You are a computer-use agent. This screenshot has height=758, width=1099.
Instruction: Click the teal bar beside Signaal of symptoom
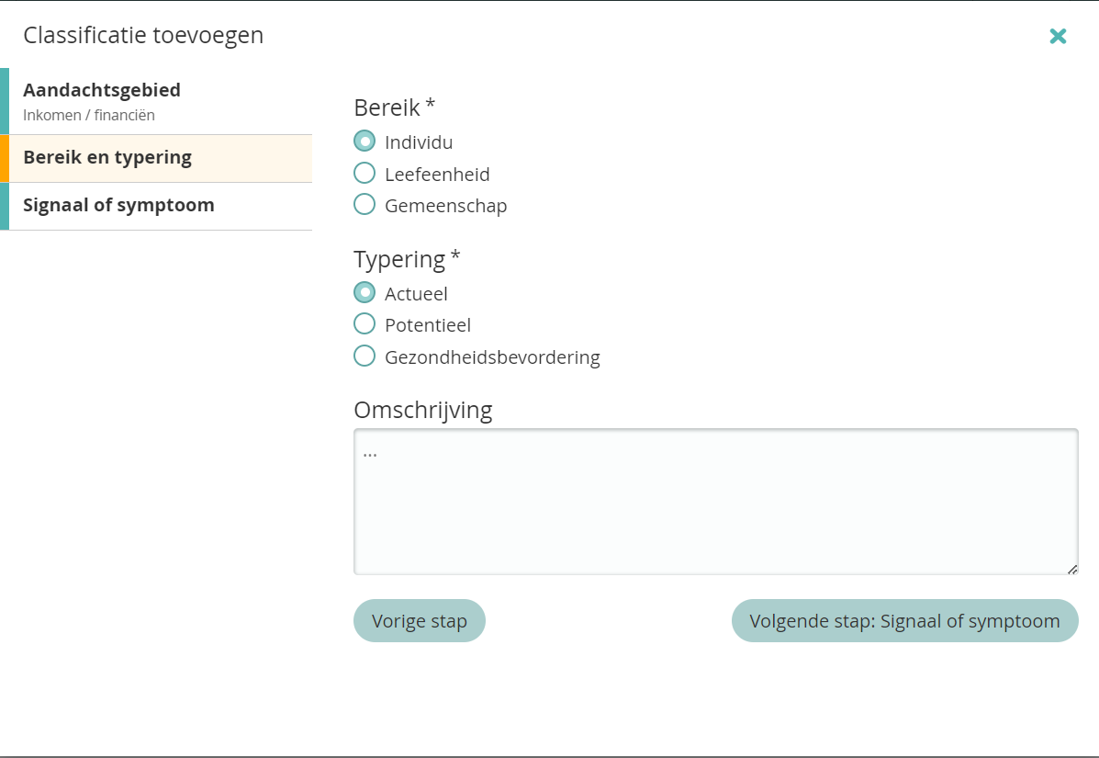click(x=5, y=206)
